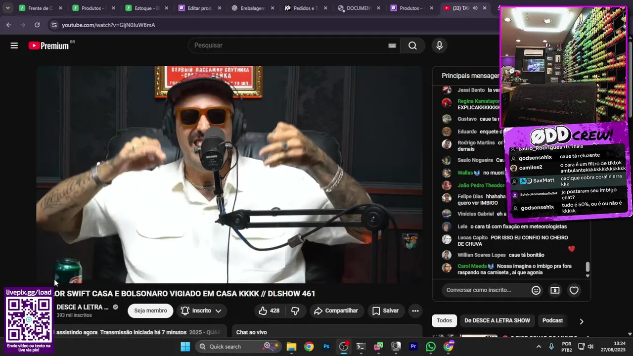The height and width of the screenshot is (356, 633).
Task: Click the language indicator POR PTB2
Action: pos(567,346)
